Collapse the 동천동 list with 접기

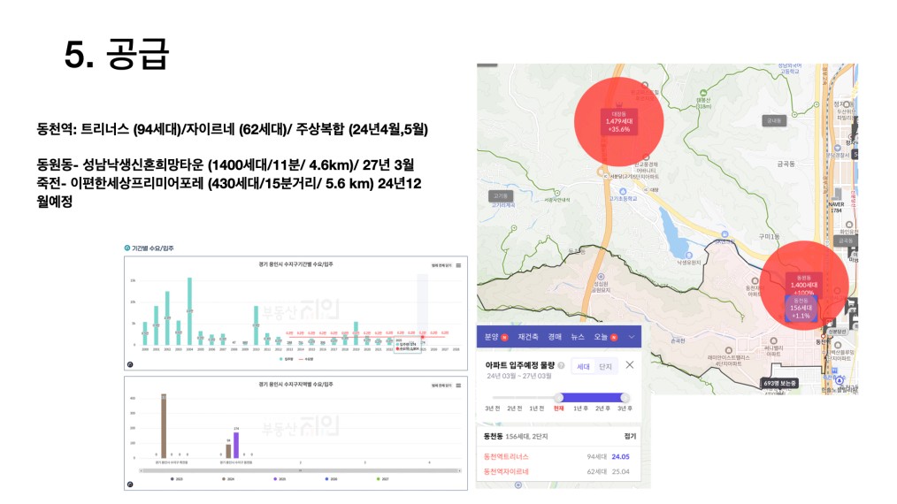point(630,436)
